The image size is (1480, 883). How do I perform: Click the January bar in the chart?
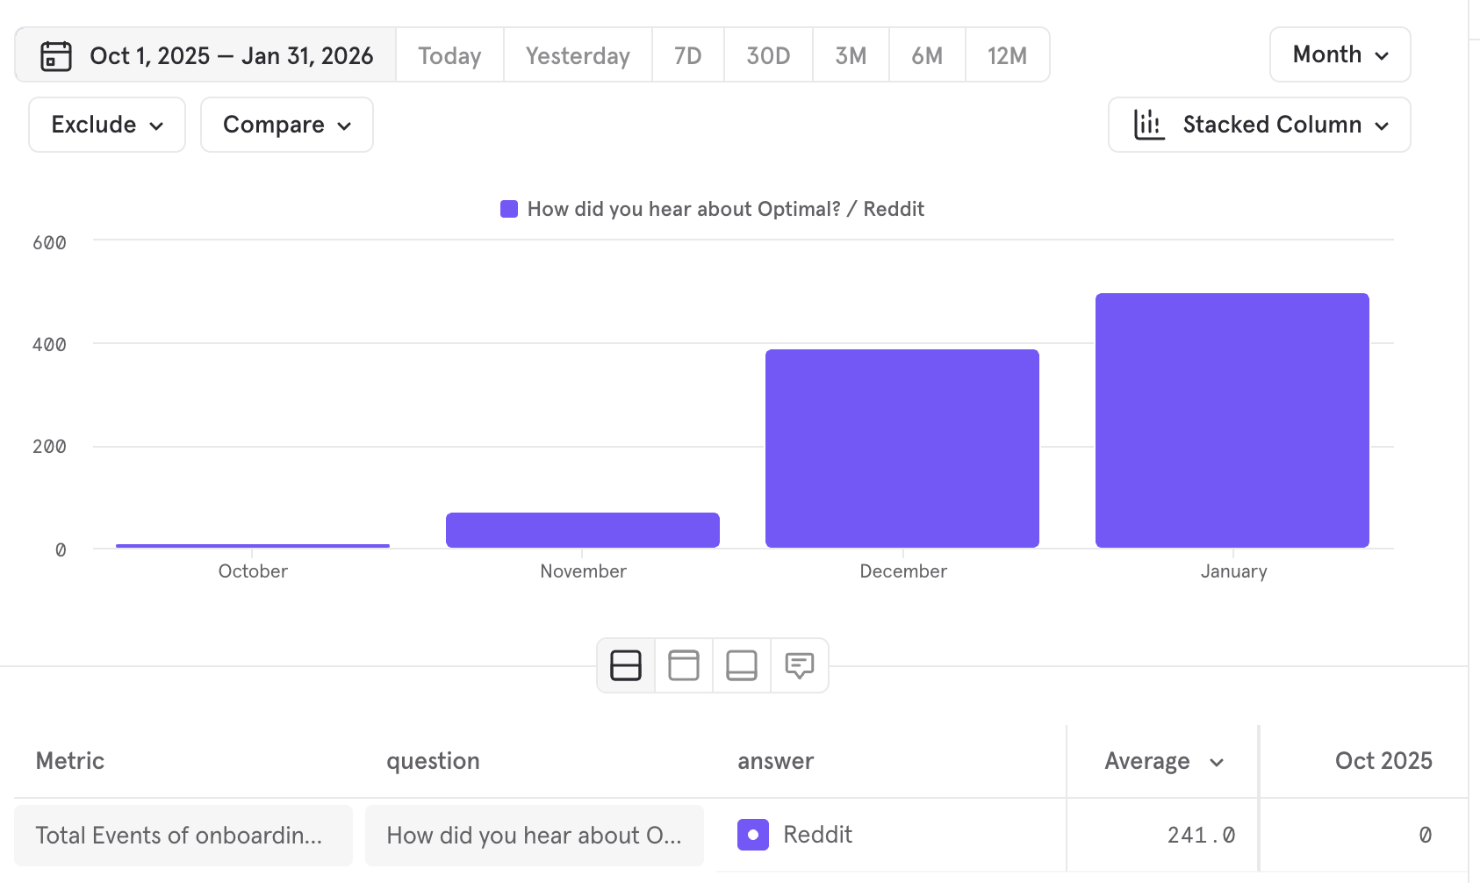(1232, 420)
